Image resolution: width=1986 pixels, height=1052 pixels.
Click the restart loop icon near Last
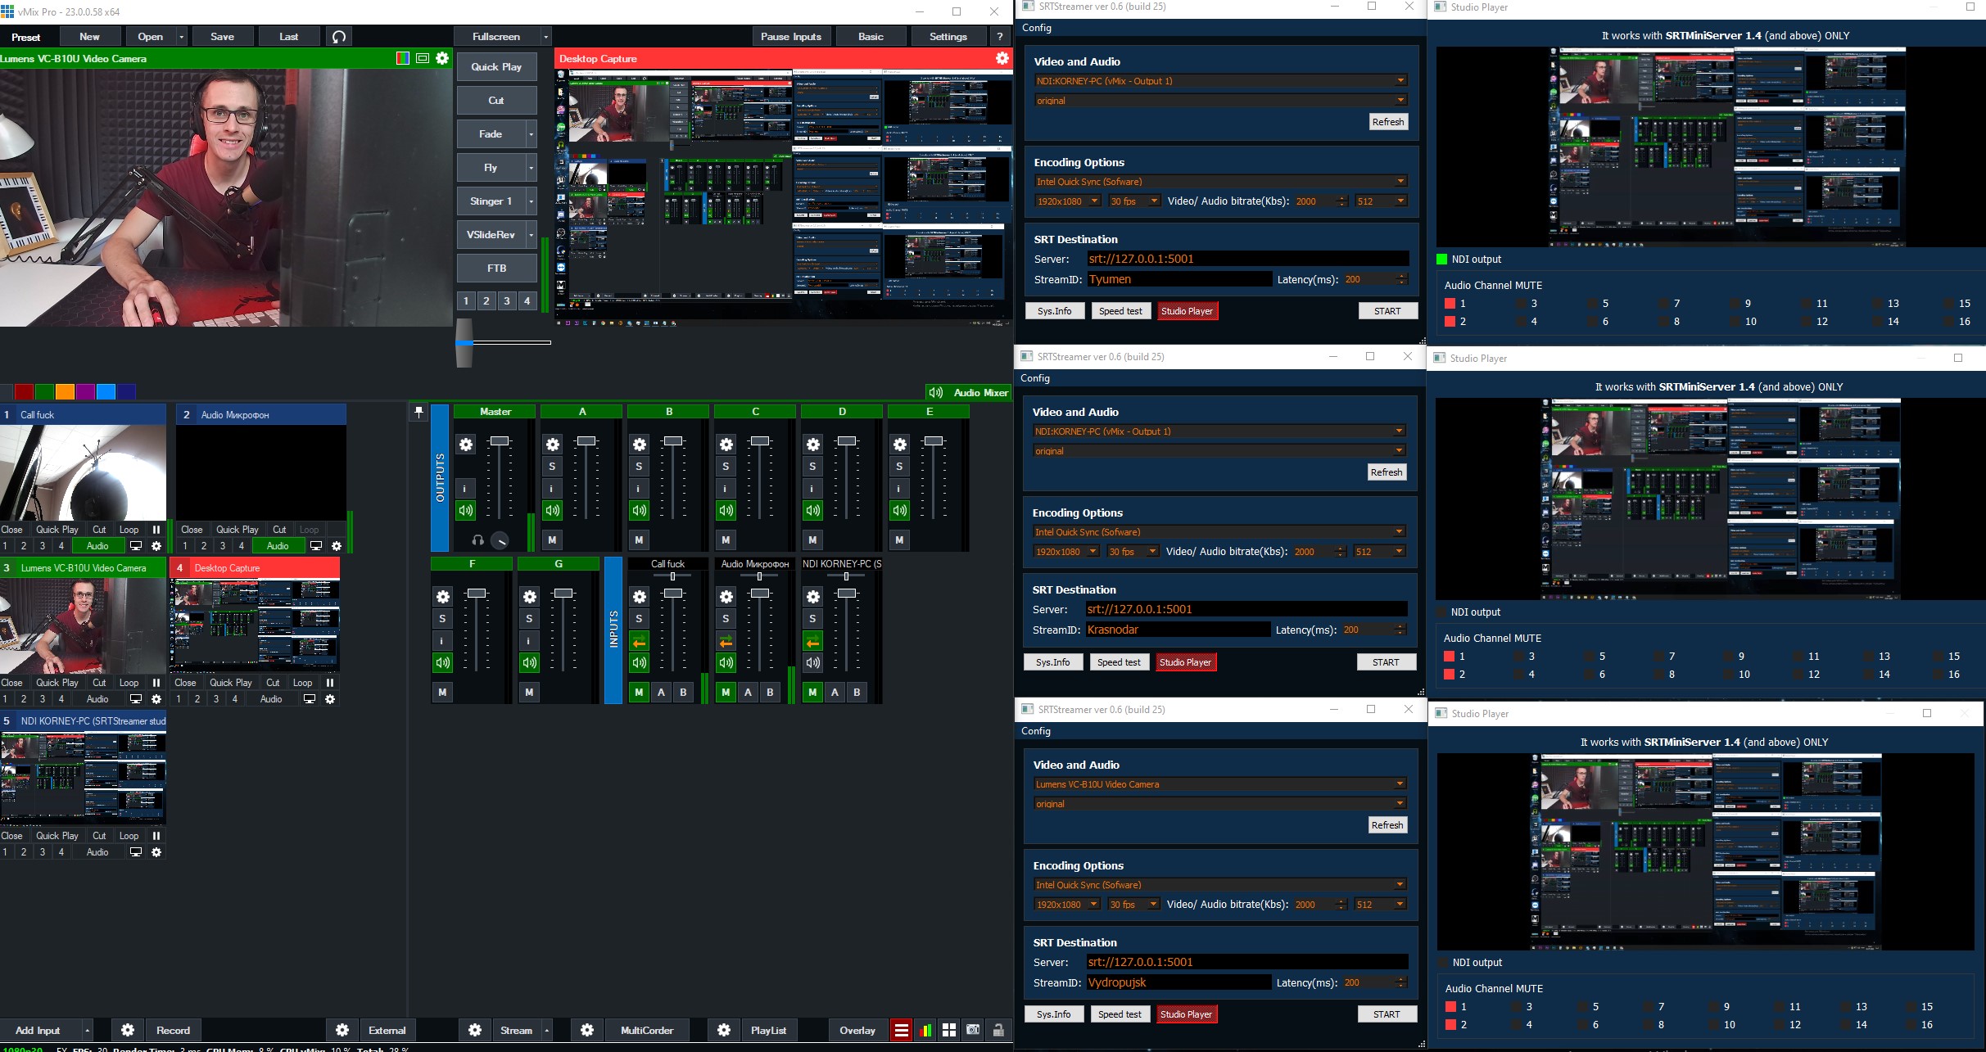tap(339, 37)
